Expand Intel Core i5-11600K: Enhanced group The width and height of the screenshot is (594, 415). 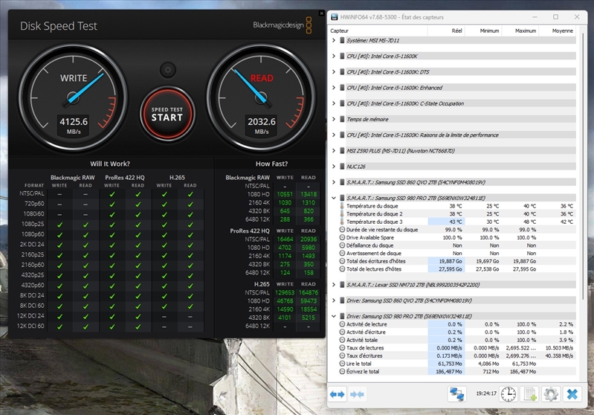point(333,88)
